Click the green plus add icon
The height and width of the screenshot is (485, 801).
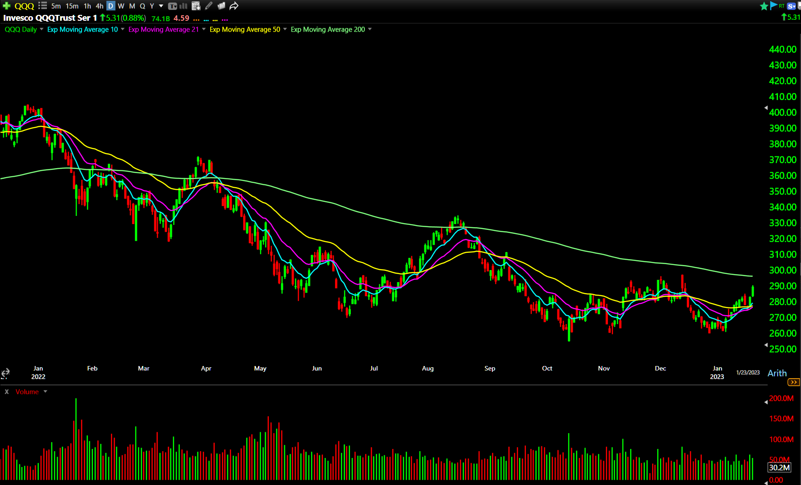point(6,6)
